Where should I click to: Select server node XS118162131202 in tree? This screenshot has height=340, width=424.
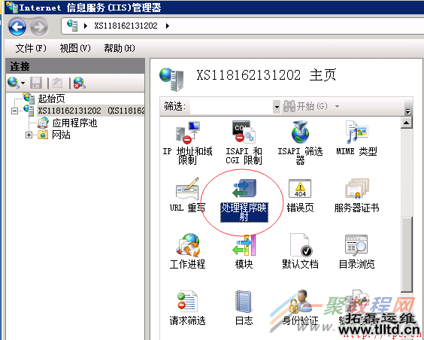coord(91,111)
